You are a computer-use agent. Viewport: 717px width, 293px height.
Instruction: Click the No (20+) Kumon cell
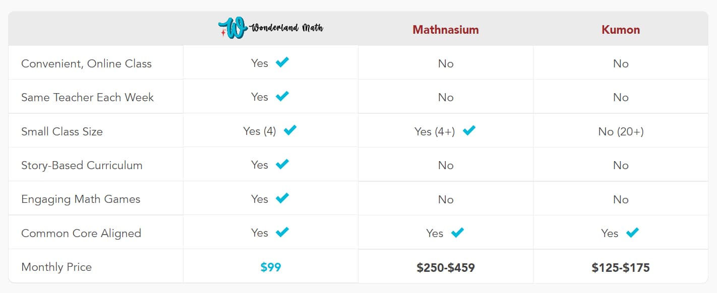coord(621,132)
